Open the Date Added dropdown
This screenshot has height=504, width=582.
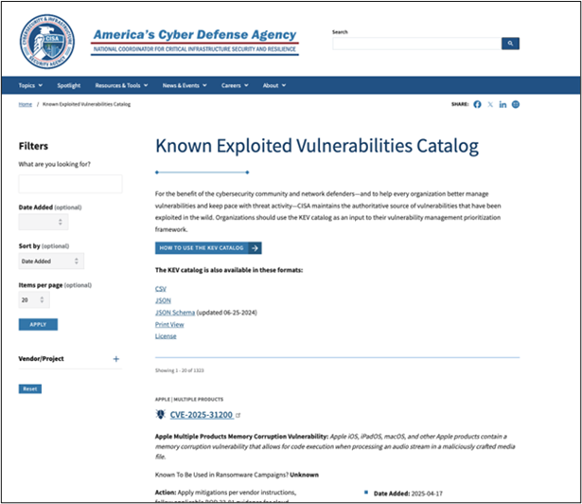[44, 223]
